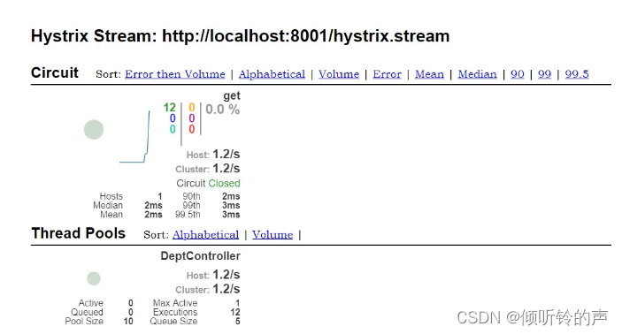622x334 pixels.
Task: Click the Median latency value 2ms
Action: (x=153, y=205)
